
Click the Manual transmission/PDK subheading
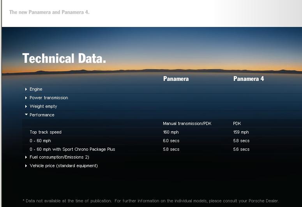[187, 123]
